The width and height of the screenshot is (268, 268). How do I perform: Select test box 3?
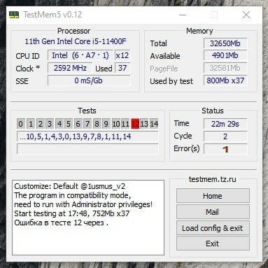[x=50, y=124]
